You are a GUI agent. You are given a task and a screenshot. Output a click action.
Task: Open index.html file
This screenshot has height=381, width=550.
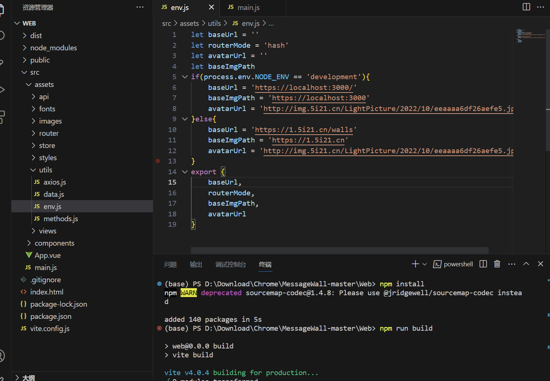point(82,292)
